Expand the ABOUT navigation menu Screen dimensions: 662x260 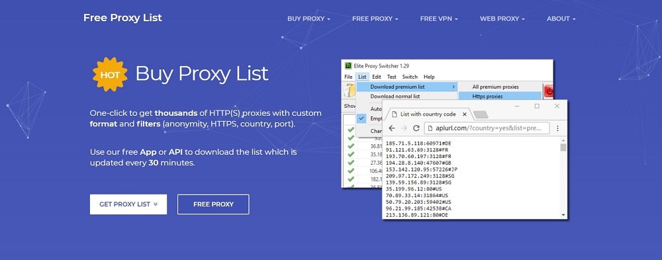[561, 19]
